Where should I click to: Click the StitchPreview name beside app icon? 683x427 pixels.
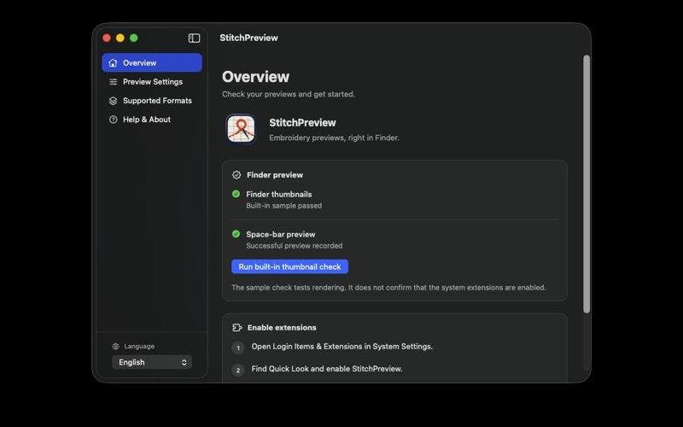pos(302,123)
